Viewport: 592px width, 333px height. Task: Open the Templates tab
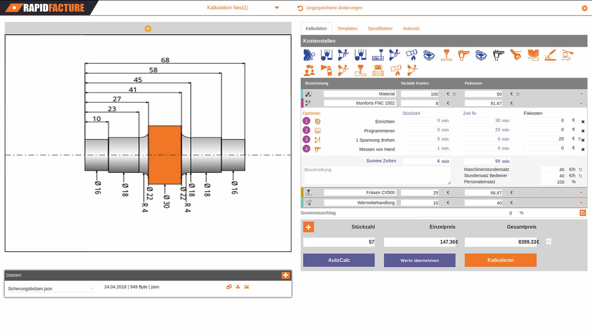(347, 28)
